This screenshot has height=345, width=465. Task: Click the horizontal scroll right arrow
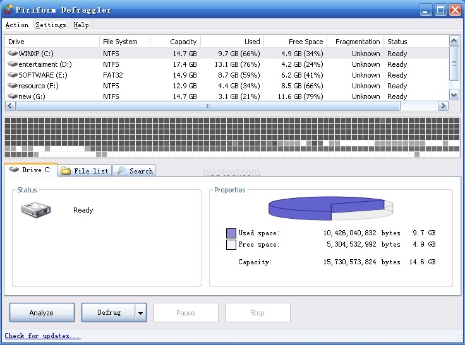[x=443, y=106]
